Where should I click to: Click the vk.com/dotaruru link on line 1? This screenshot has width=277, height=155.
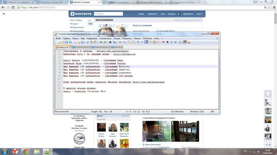click(113, 51)
